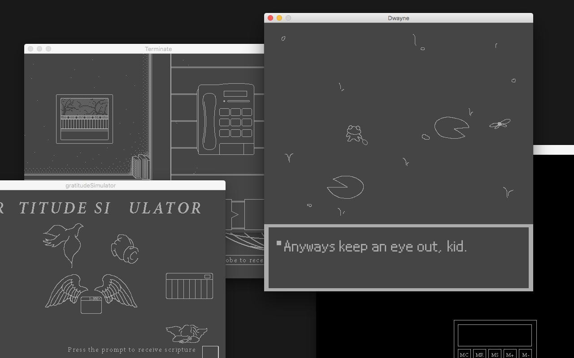574x358 pixels.
Task: Click "Press the prompt to receive scripture" text
Action: pos(132,349)
